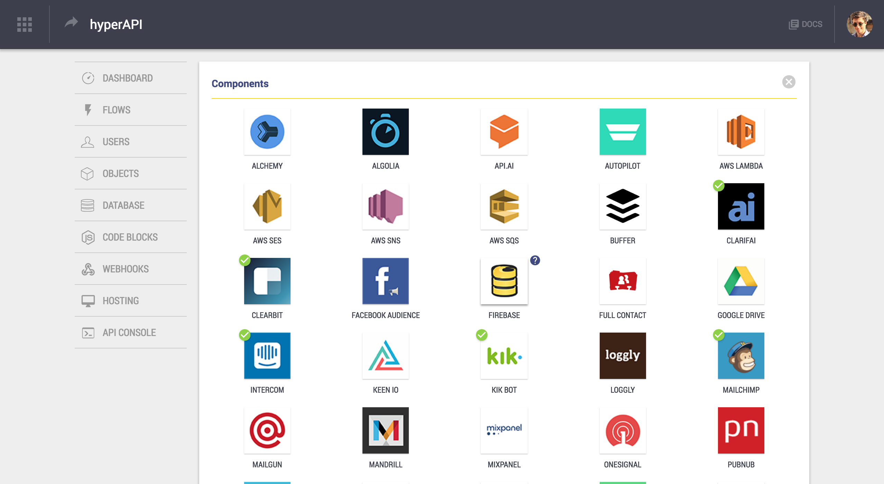Close the Components panel

point(789,82)
